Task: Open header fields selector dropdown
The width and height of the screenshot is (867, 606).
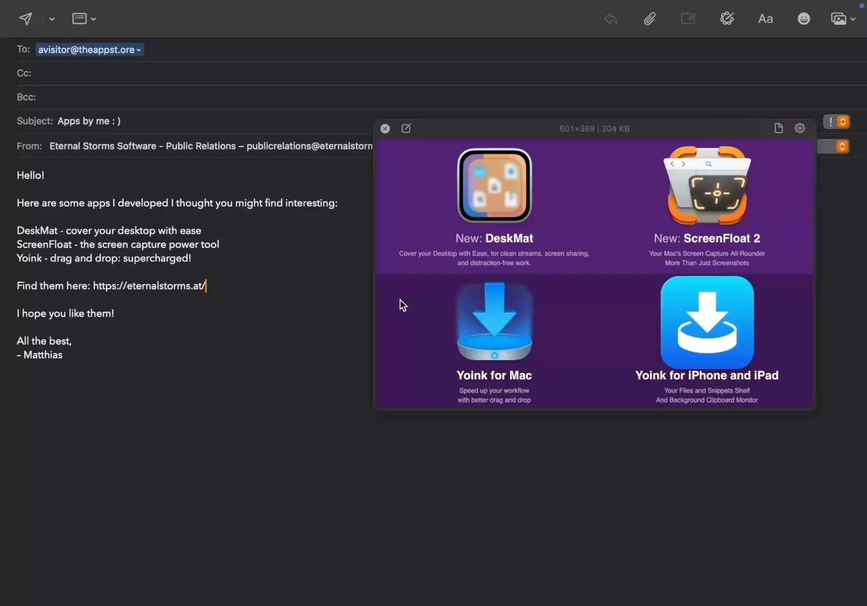Action: (84, 19)
